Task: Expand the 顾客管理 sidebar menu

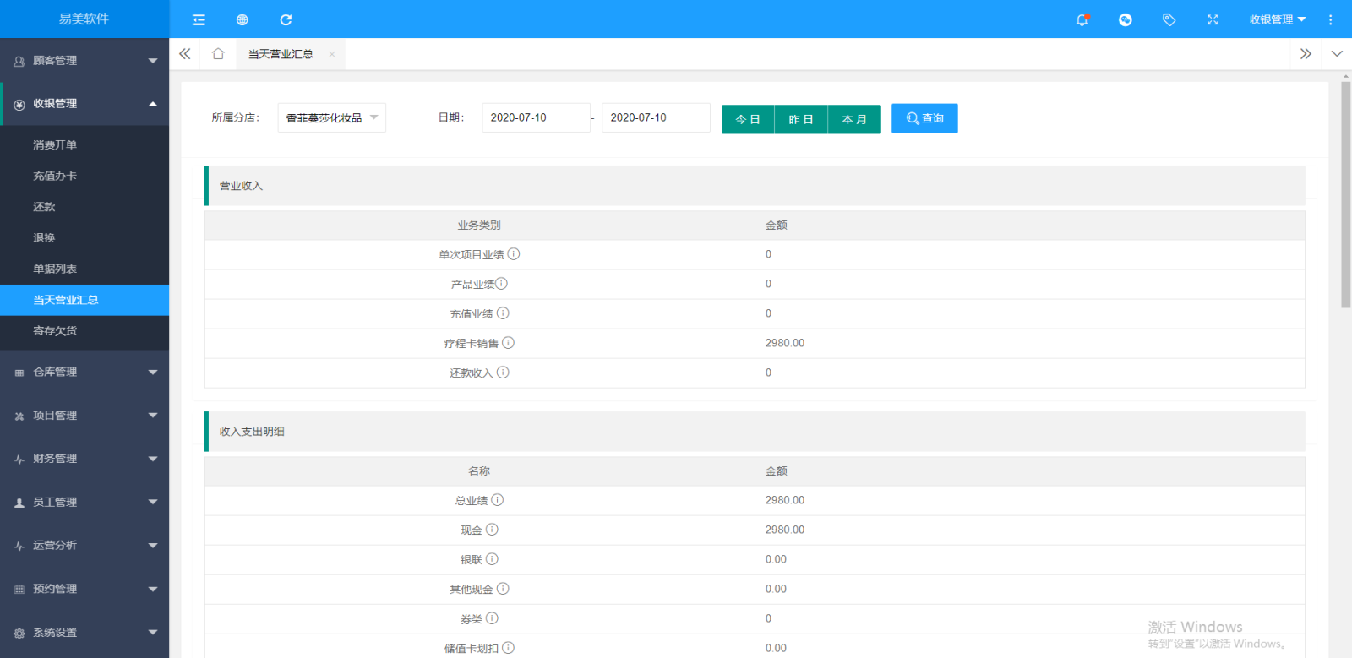Action: click(x=84, y=61)
